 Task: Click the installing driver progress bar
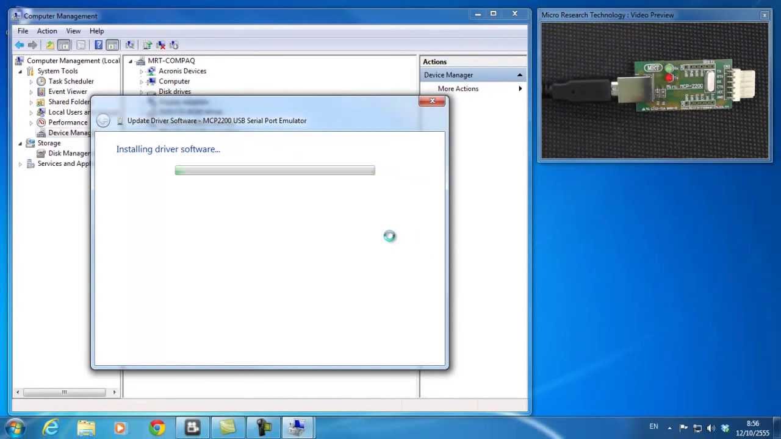coord(275,171)
